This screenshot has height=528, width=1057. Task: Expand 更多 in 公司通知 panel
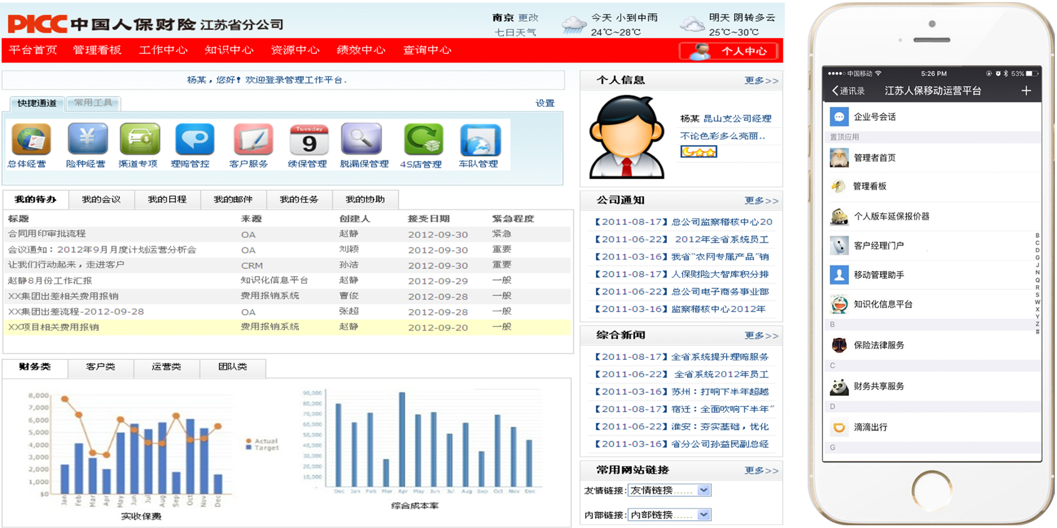coord(761,201)
